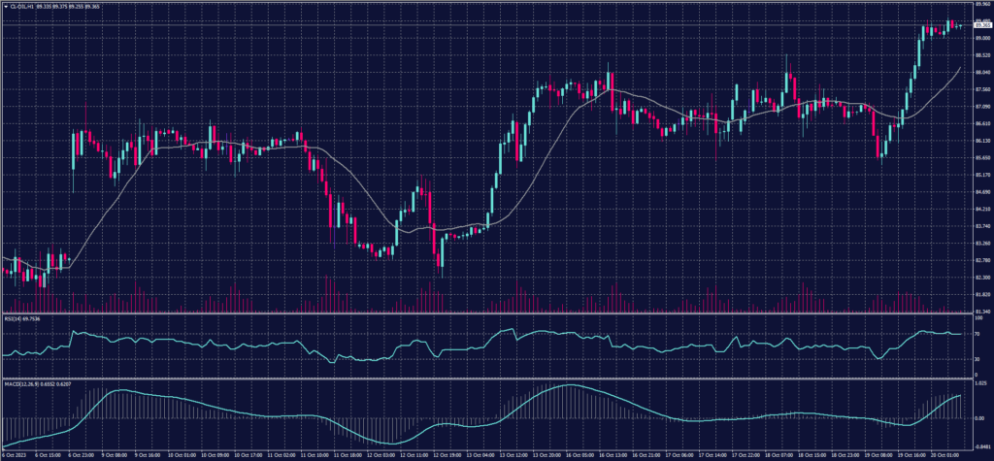Click the MACD(12,26,9) indicator label

tap(20, 383)
